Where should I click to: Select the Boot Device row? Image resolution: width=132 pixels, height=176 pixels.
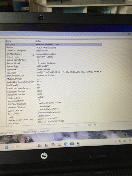tap(13, 114)
